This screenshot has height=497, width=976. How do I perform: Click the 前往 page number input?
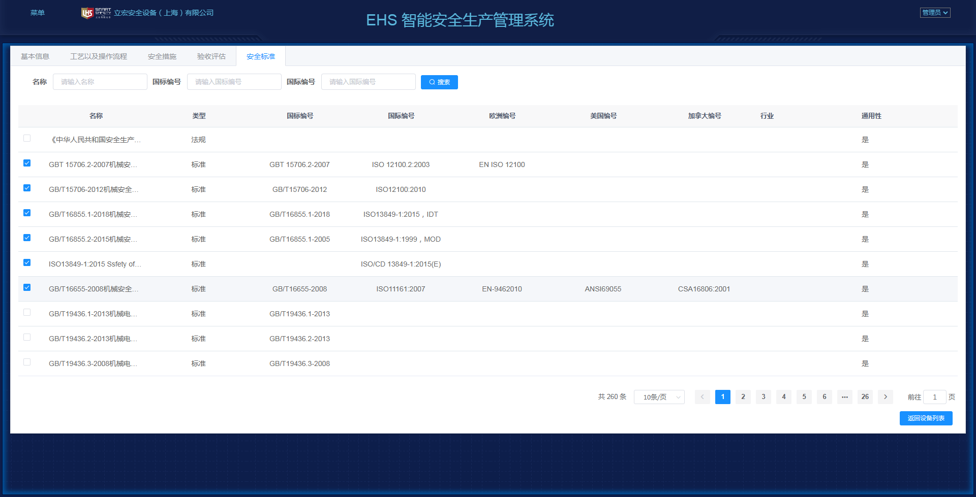934,397
